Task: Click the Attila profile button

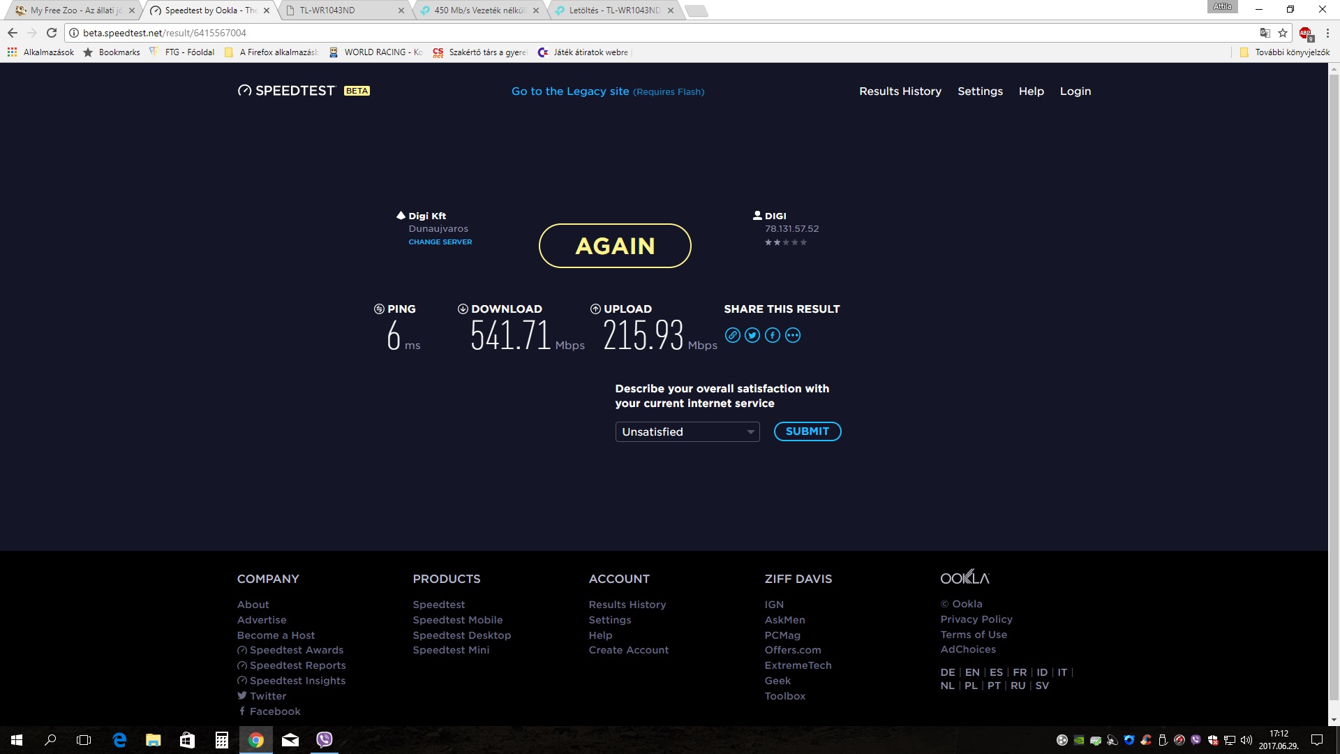Action: click(1222, 6)
